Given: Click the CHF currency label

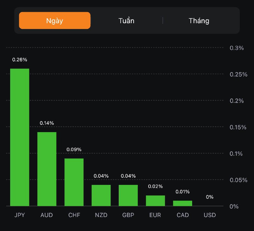Looking at the screenshot, I should (74, 215).
